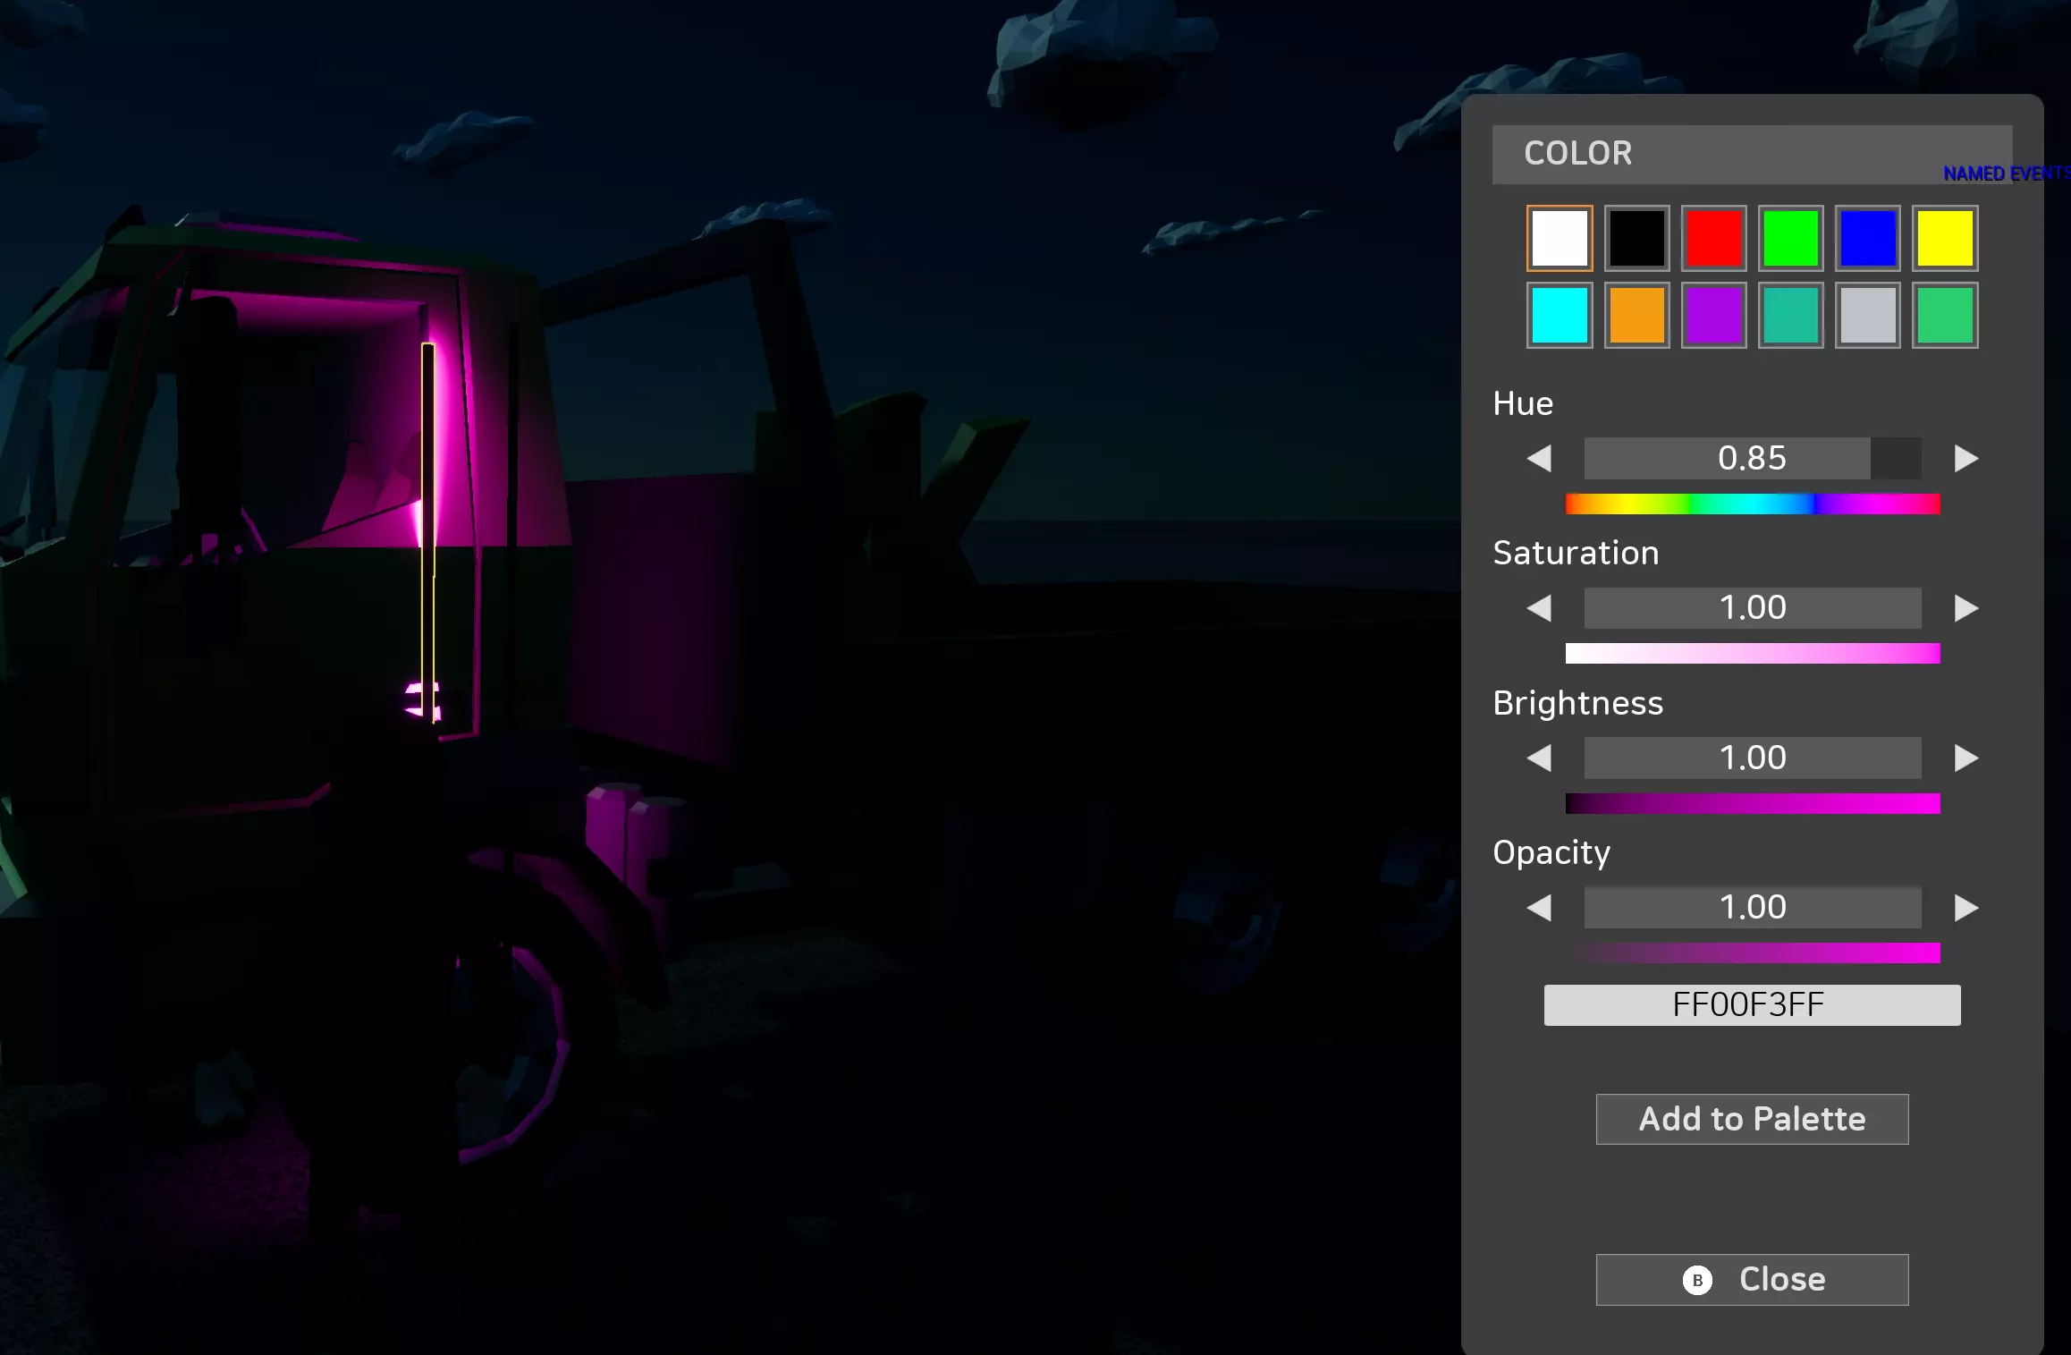Click the Add to Palette button
The image size is (2071, 1355).
click(x=1752, y=1119)
